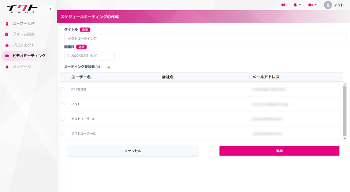This screenshot has width=350, height=192.
Task: Click the participant list scrollbar thumb
Action: pos(345,111)
